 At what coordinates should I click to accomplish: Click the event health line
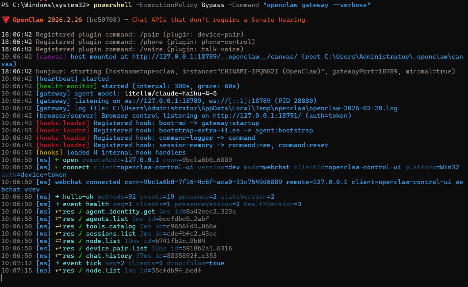pyautogui.click(x=151, y=204)
